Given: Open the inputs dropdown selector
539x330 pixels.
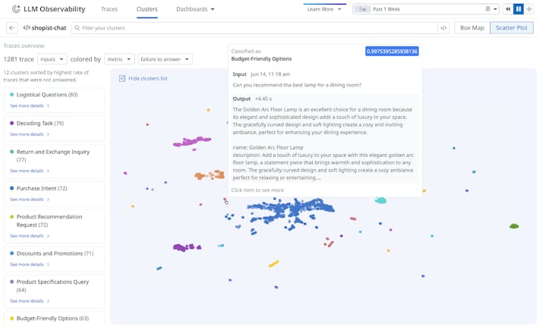Looking at the screenshot, I should coord(52,59).
